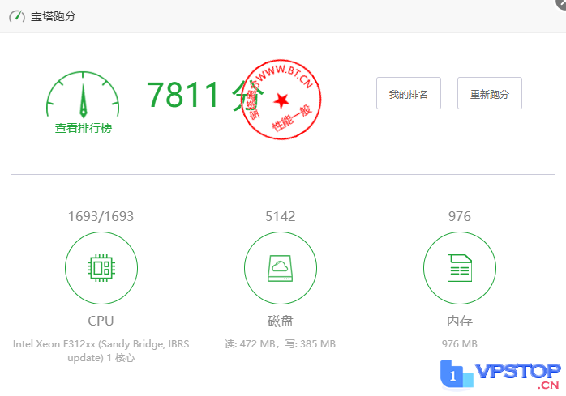Image resolution: width=566 pixels, height=396 pixels.
Task: Click the disk cloud drive icon
Action: click(x=281, y=268)
